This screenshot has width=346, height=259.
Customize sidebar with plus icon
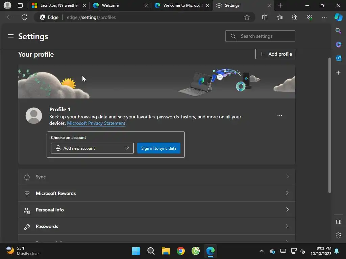[338, 73]
